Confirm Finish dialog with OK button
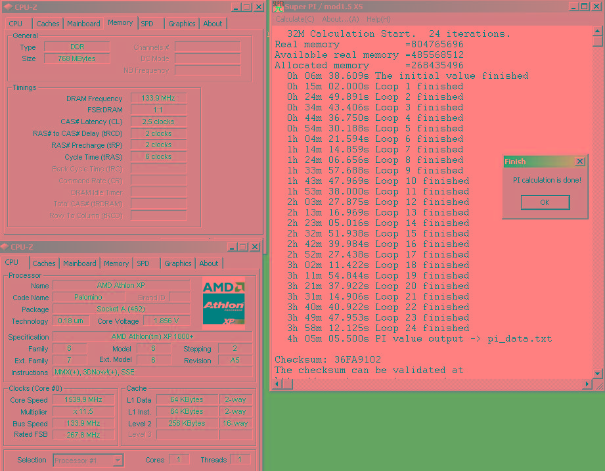This screenshot has width=605, height=471. 545,202
